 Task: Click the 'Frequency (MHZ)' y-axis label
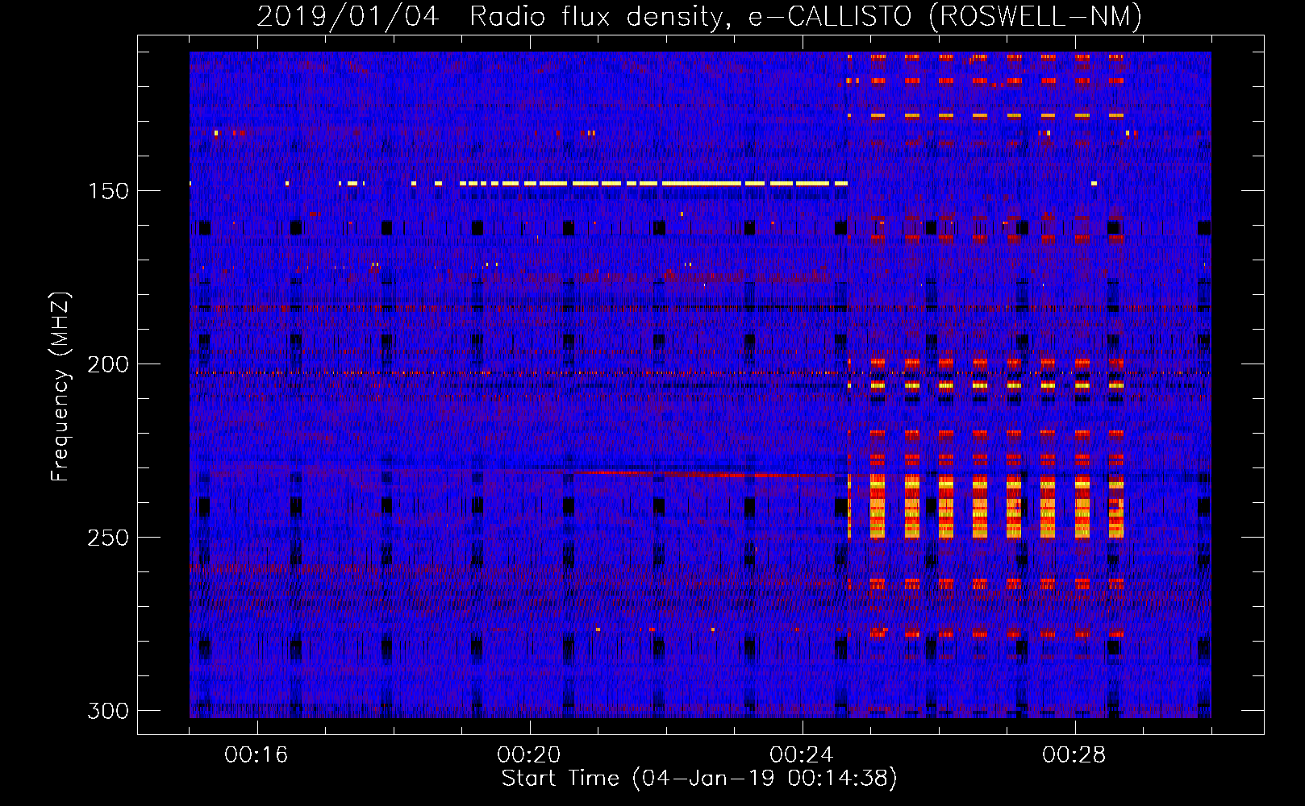[60, 386]
